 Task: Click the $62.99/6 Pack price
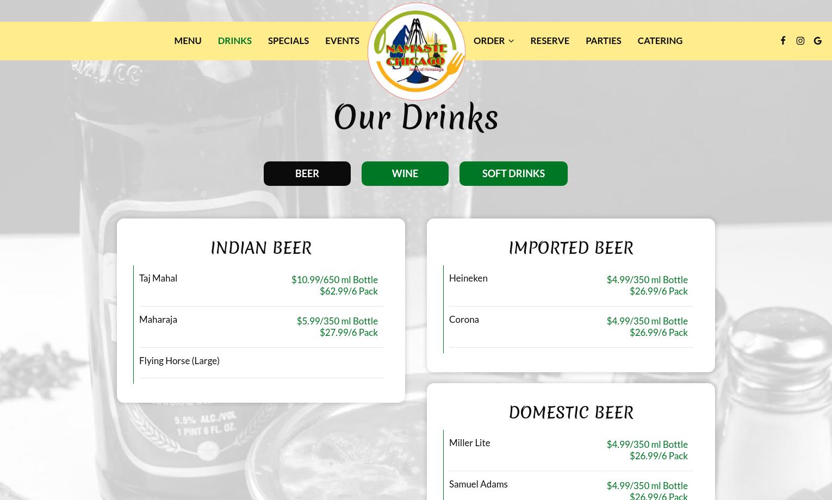coord(349,291)
